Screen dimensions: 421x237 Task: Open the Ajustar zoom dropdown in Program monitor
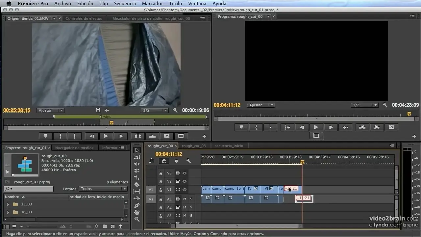(x=260, y=105)
